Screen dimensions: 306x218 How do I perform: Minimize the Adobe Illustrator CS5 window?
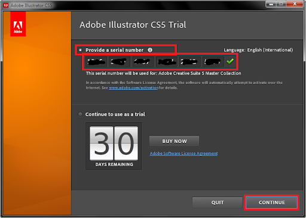[271, 4]
